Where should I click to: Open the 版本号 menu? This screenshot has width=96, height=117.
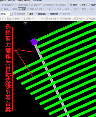(x=37, y=1)
